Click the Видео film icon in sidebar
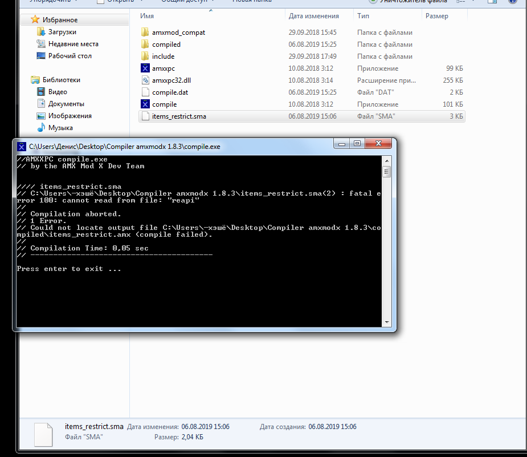This screenshot has width=527, height=457. coord(41,91)
